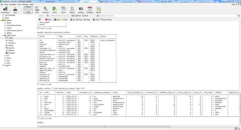Image resolution: width=241 pixels, height=130 pixels.
Task: Open the File menu
Action: pos(2,4)
